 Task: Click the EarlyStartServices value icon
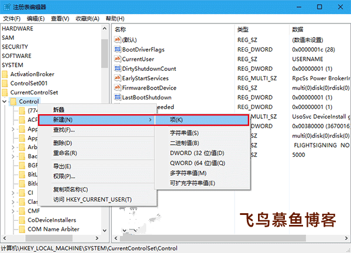118,78
